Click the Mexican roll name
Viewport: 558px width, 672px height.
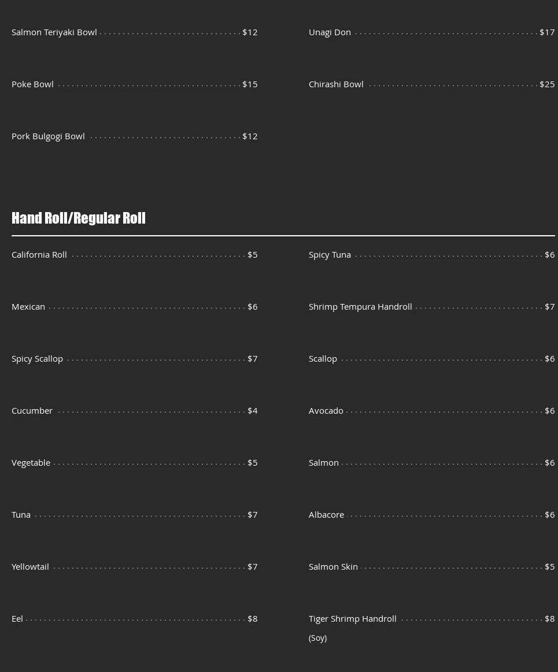tap(28, 307)
